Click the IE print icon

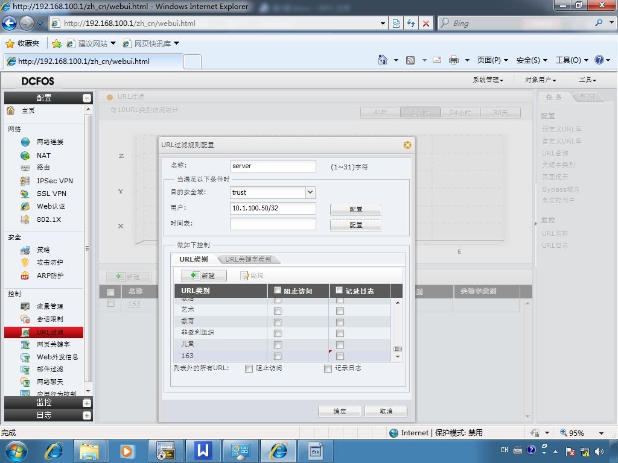tap(454, 60)
